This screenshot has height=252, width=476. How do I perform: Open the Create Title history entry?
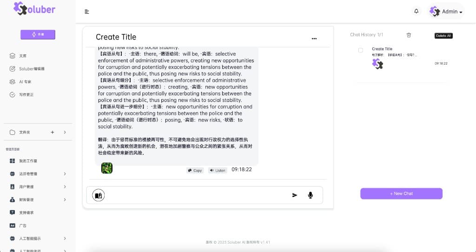tap(402, 57)
